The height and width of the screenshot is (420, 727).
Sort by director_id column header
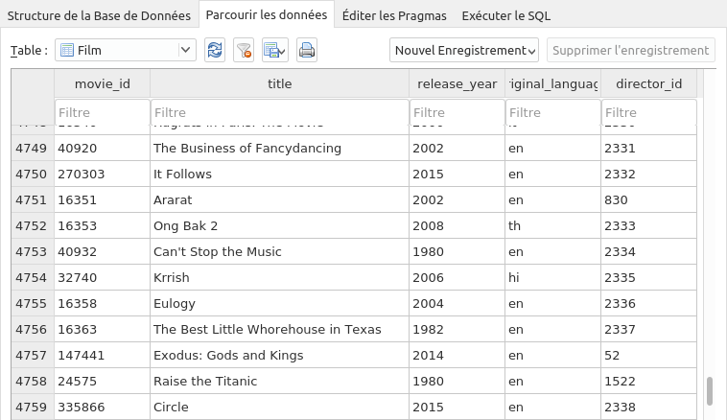(649, 84)
